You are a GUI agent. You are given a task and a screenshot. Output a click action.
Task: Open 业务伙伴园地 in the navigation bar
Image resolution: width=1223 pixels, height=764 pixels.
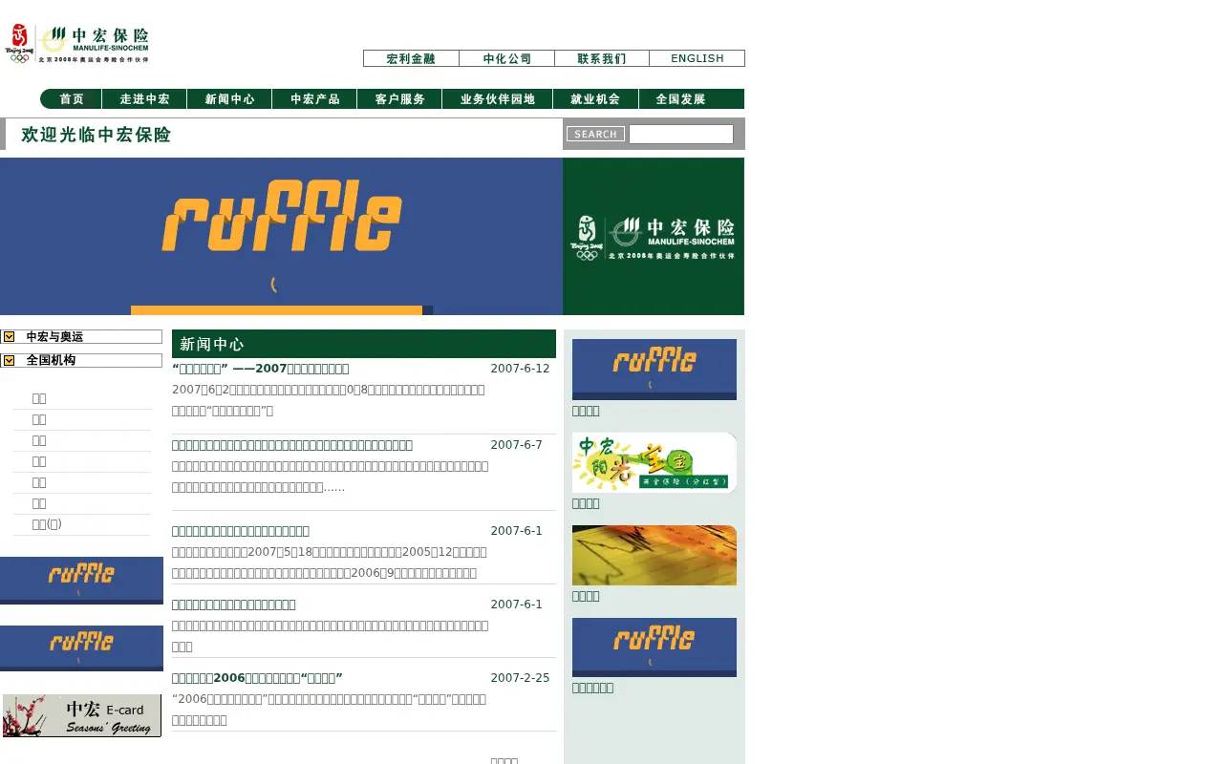pyautogui.click(x=497, y=99)
